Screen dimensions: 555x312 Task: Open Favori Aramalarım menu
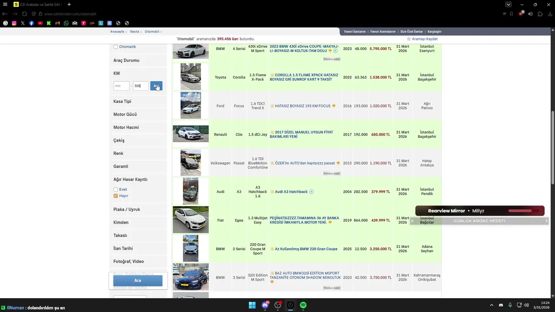coord(383,32)
